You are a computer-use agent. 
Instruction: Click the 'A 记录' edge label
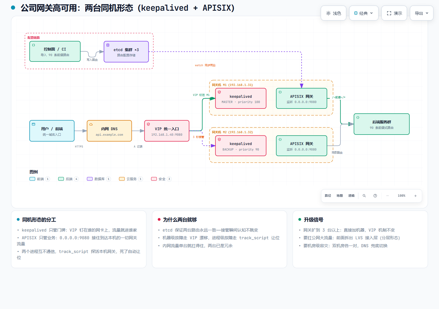[138, 147]
